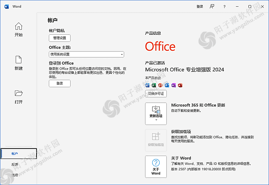Click the Excel product icon
The width and height of the screenshot is (269, 185).
click(x=154, y=85)
